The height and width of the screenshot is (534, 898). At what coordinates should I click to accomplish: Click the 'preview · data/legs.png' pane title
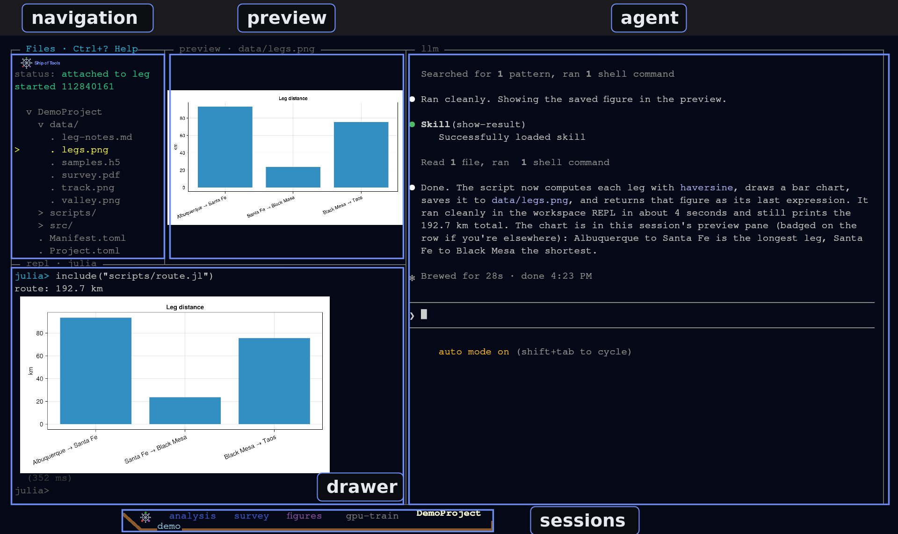click(247, 49)
